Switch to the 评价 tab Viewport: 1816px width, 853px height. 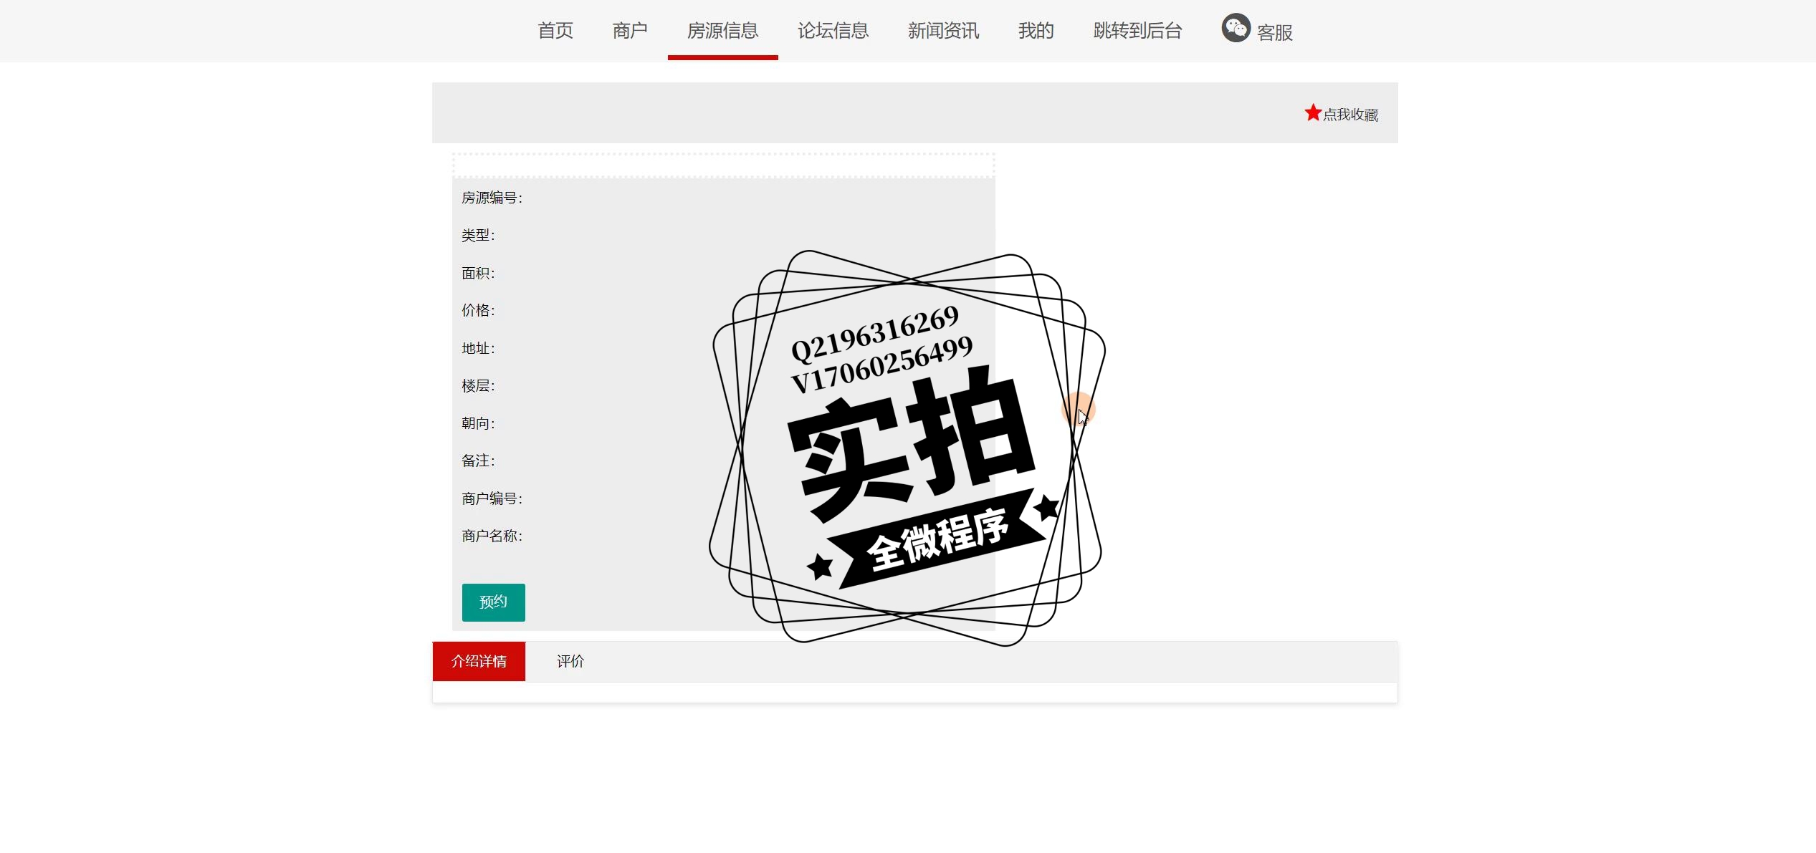pyautogui.click(x=570, y=661)
